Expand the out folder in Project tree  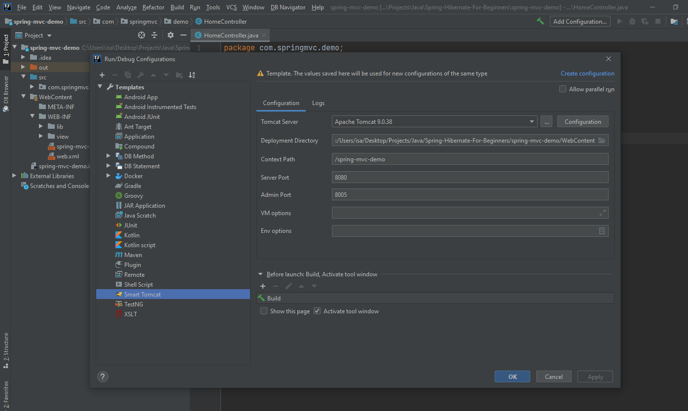[x=23, y=68]
